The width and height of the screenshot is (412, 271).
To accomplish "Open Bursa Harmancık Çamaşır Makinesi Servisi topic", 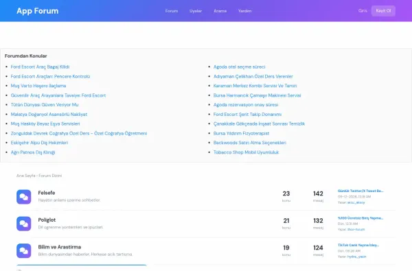I will click(x=257, y=95).
